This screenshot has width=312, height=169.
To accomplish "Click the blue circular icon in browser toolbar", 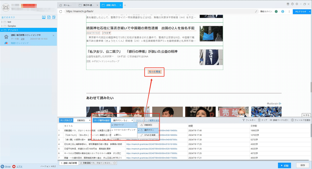I will (x=282, y=12).
